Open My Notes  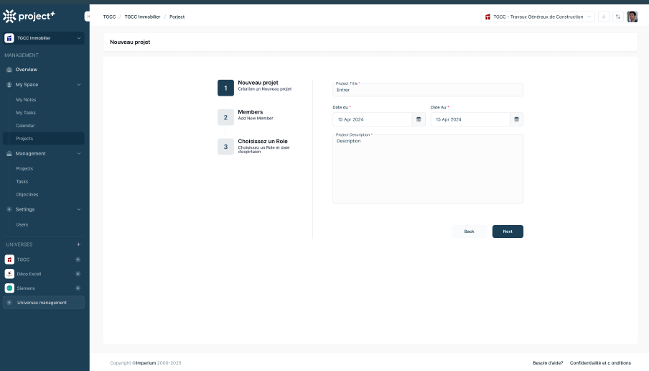tap(26, 100)
